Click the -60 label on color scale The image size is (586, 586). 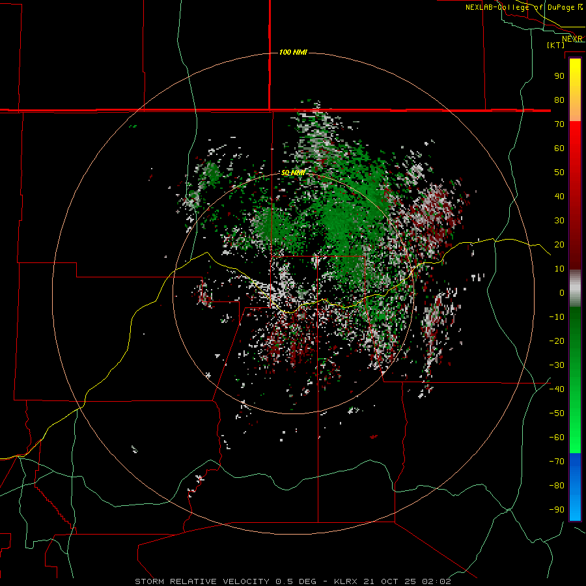coord(557,438)
